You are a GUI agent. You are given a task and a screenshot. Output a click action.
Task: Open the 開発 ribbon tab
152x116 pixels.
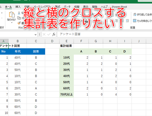(x=95, y=7)
